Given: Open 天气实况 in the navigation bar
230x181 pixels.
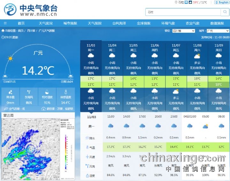Looking at the screenshot, I should [46, 23].
